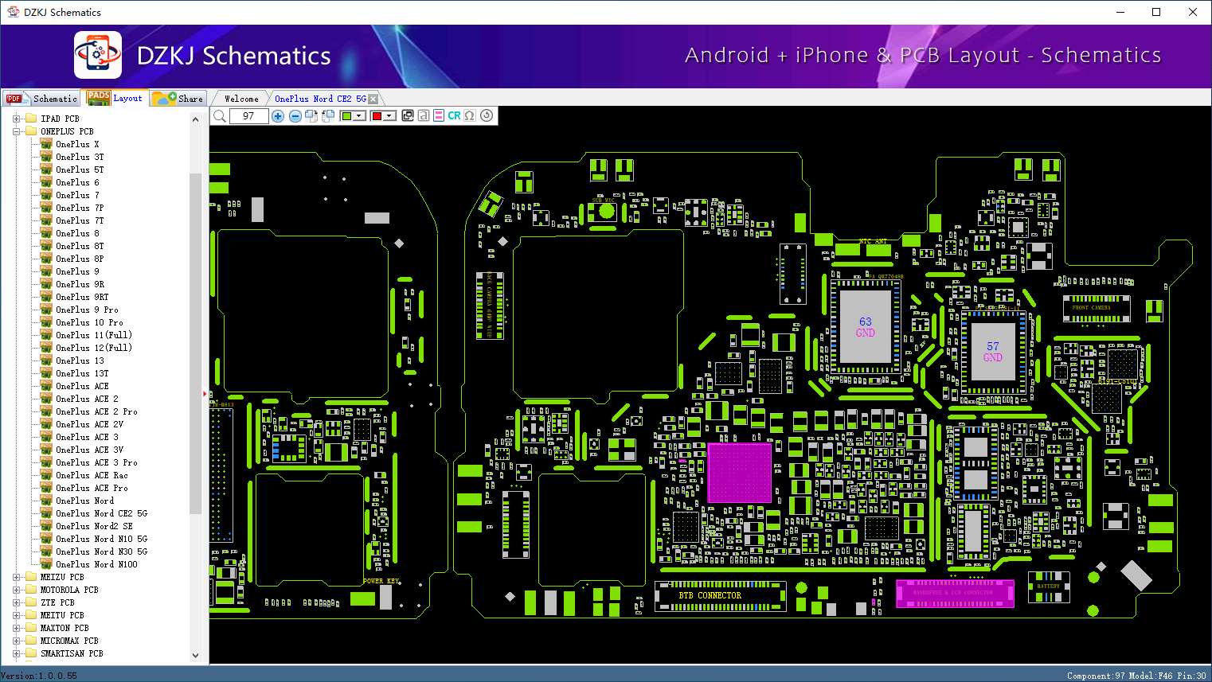This screenshot has height=682, width=1212.
Task: Click the red arrow panel splitter handle
Action: click(x=205, y=393)
